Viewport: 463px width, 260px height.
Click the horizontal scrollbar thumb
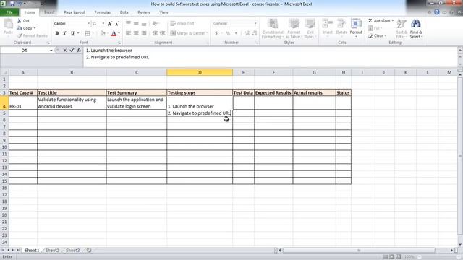[x=359, y=251]
